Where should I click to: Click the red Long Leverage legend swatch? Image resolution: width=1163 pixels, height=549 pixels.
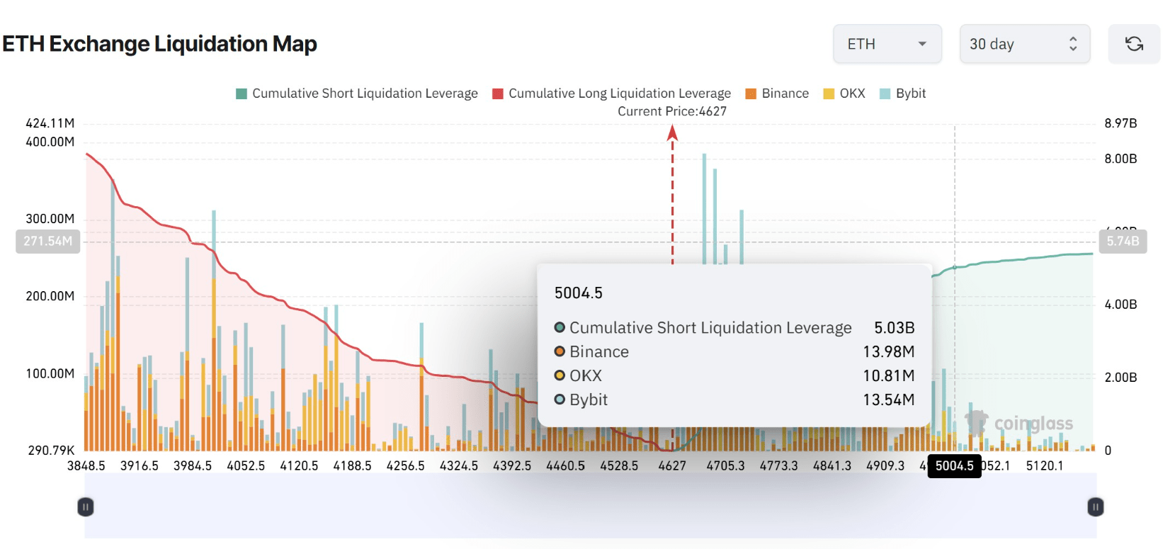coord(498,94)
